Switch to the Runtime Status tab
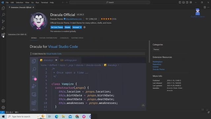This screenshot has width=211, height=119. click(77, 38)
